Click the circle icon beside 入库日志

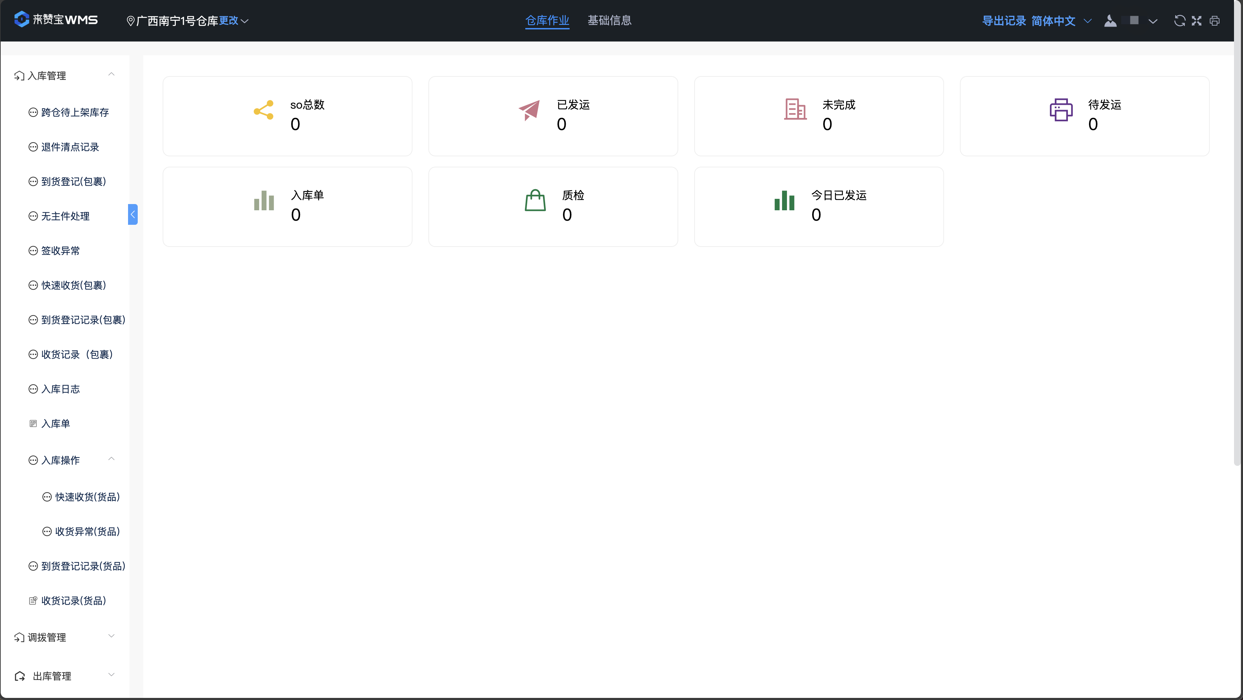(33, 389)
